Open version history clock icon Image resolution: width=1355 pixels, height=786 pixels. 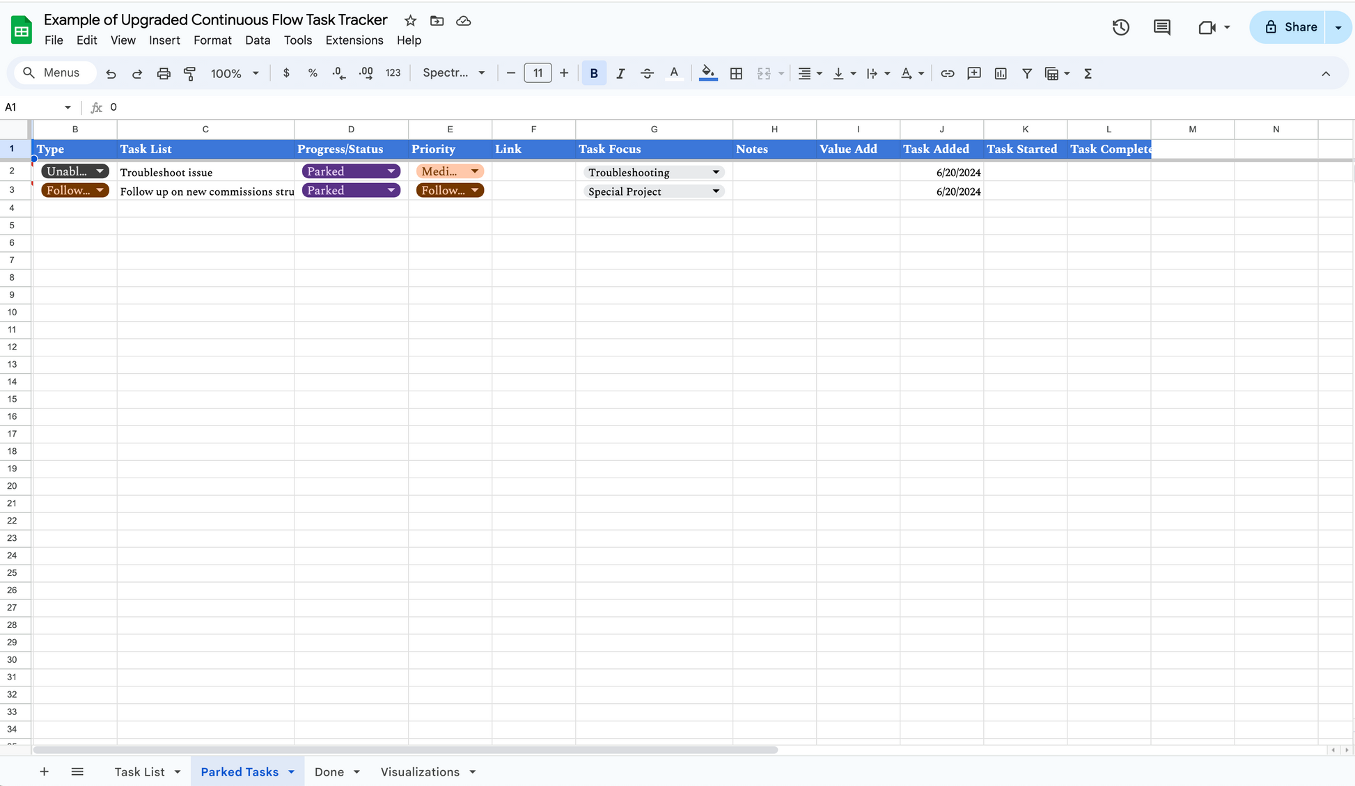pyautogui.click(x=1120, y=27)
